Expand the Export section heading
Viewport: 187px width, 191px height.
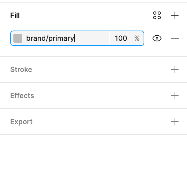21,122
